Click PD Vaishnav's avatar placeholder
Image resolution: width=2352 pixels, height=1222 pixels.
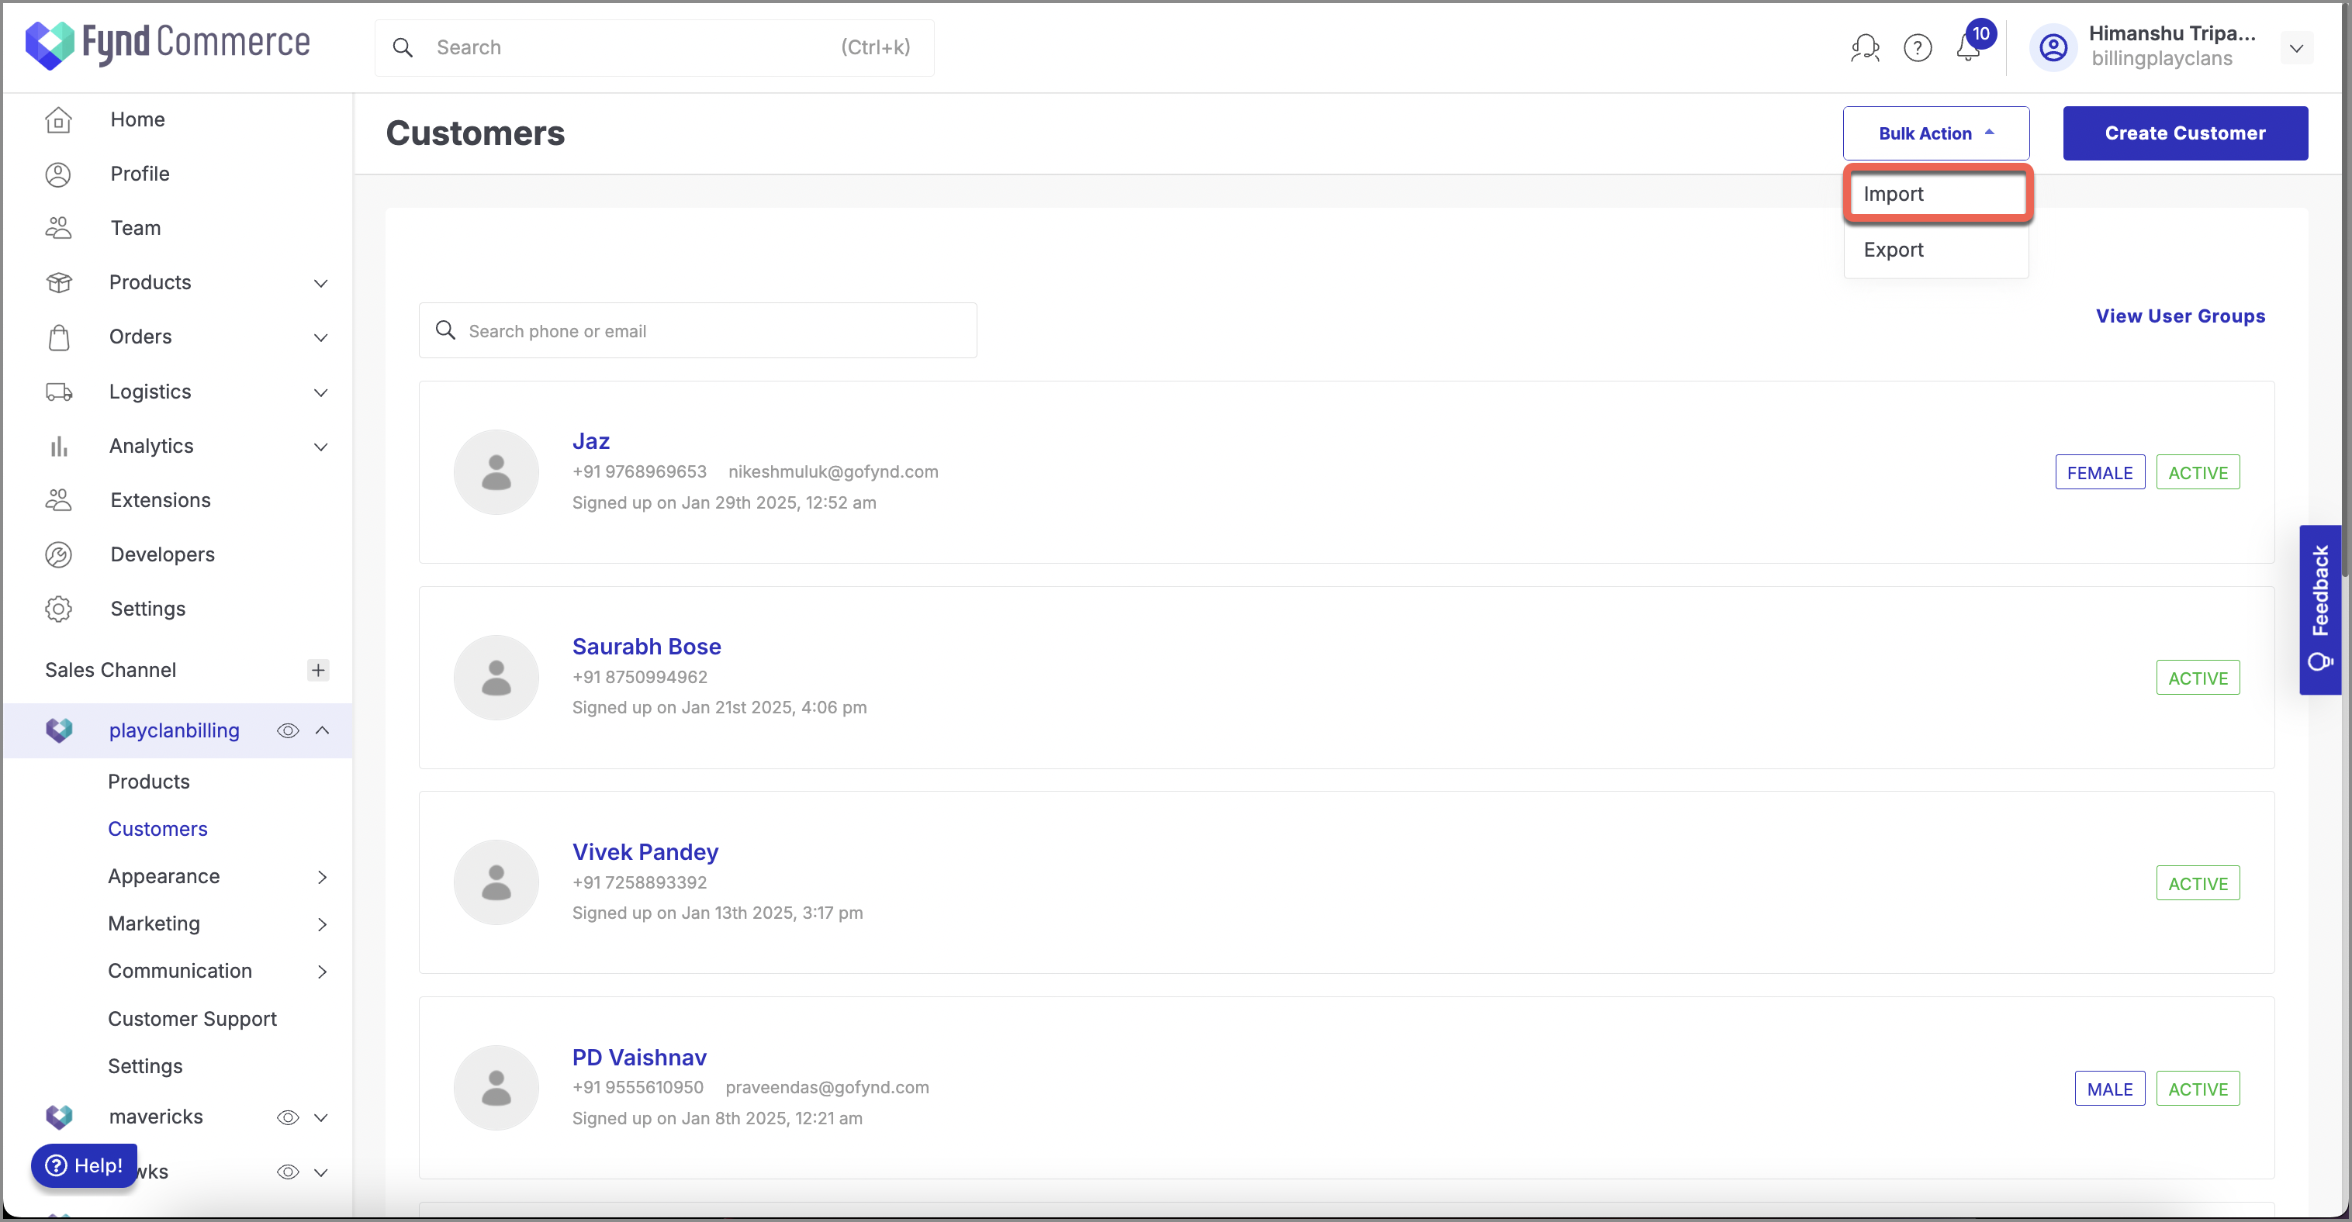(496, 1088)
